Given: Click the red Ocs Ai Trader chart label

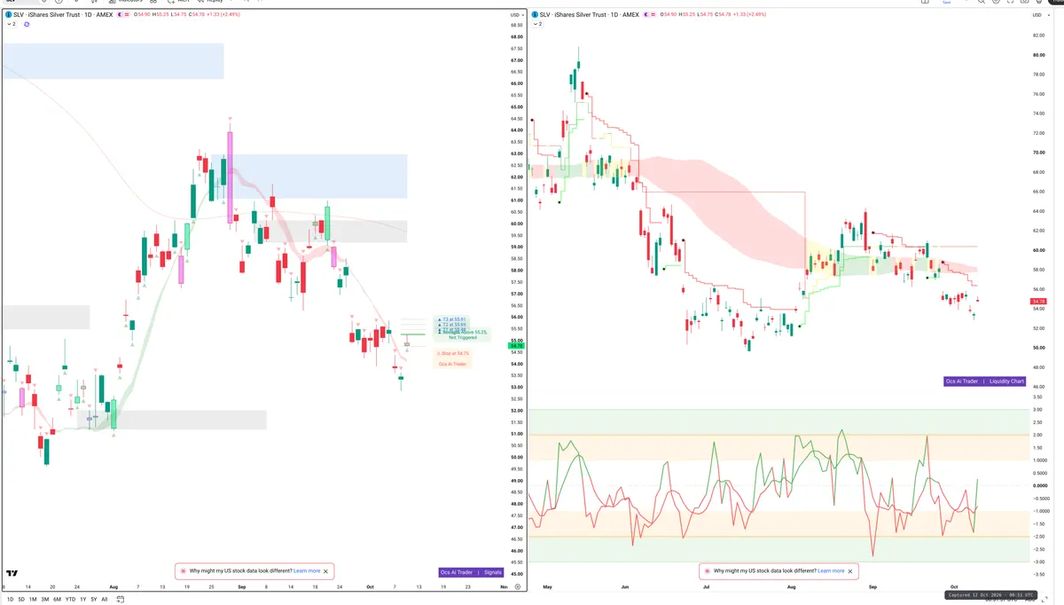Looking at the screenshot, I should pyautogui.click(x=452, y=364).
